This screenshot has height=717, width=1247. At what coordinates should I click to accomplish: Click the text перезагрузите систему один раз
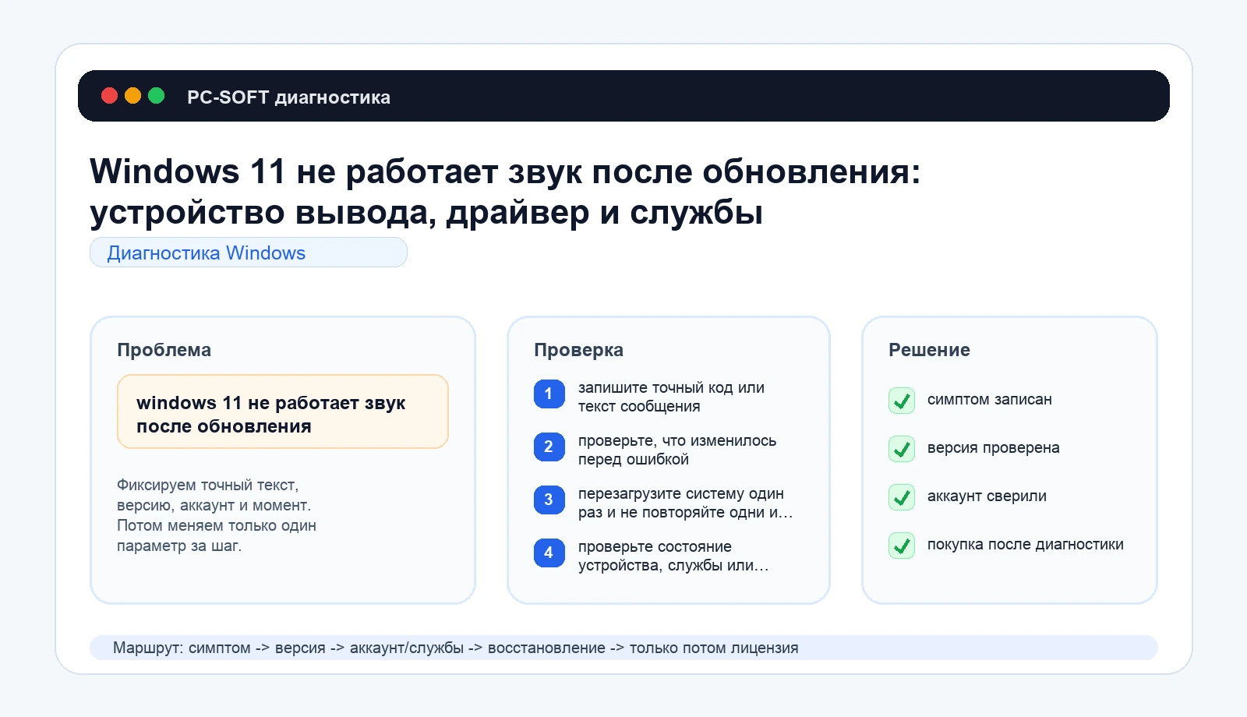pos(685,503)
